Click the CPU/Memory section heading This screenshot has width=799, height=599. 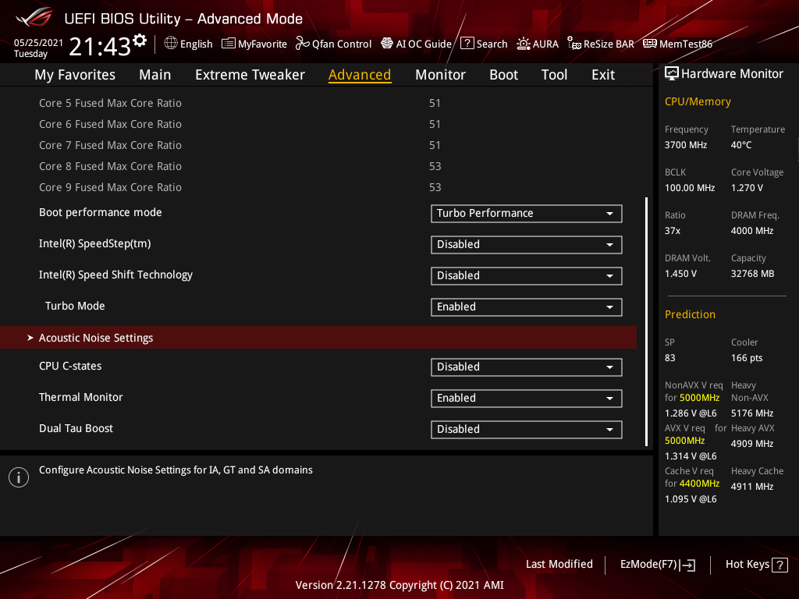pyautogui.click(x=698, y=102)
